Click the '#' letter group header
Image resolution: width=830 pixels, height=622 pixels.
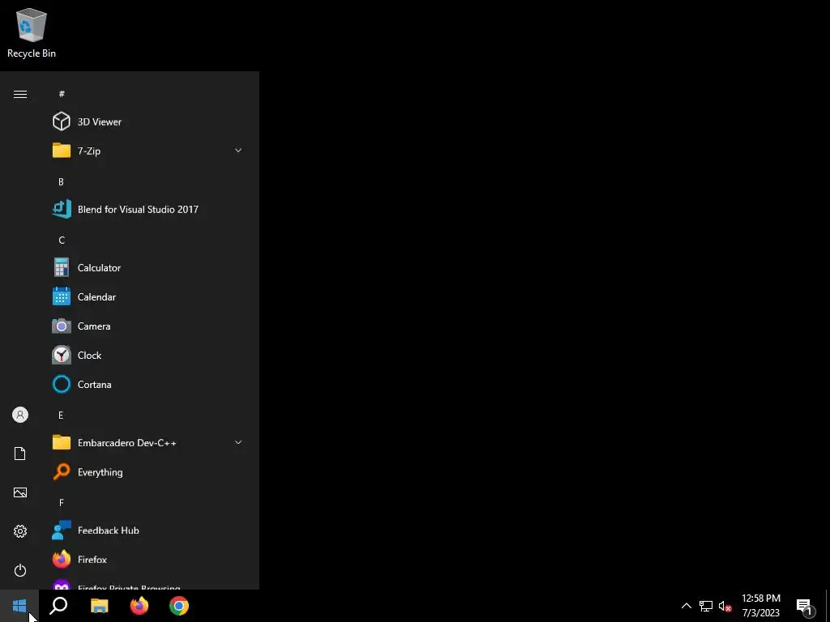pyautogui.click(x=62, y=94)
